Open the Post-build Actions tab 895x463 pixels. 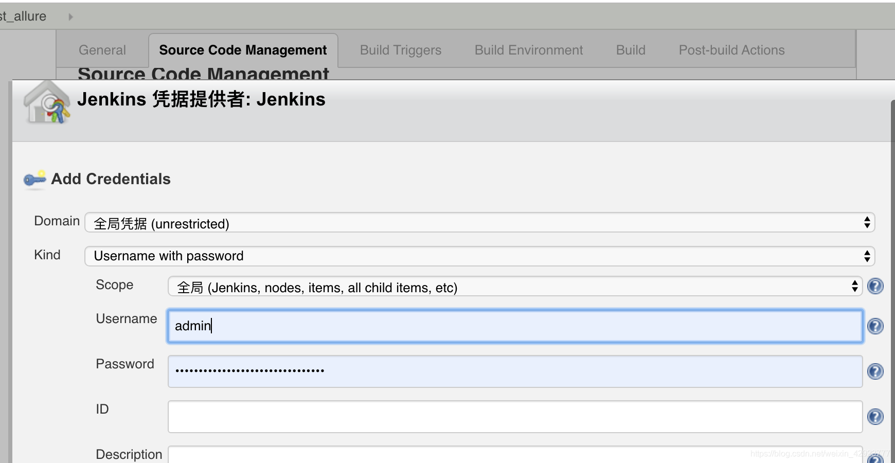[x=731, y=50]
